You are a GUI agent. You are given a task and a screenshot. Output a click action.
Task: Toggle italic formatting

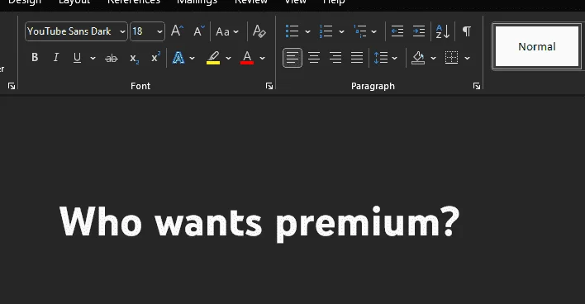tap(56, 58)
